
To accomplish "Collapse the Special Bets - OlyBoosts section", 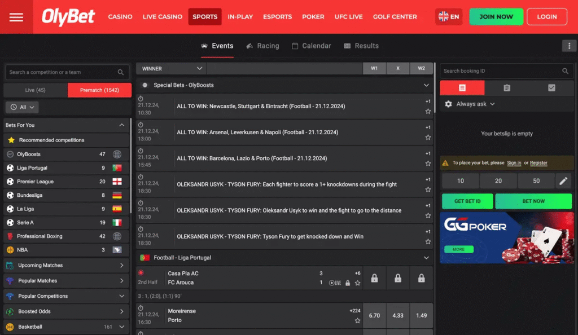I will click(x=426, y=85).
